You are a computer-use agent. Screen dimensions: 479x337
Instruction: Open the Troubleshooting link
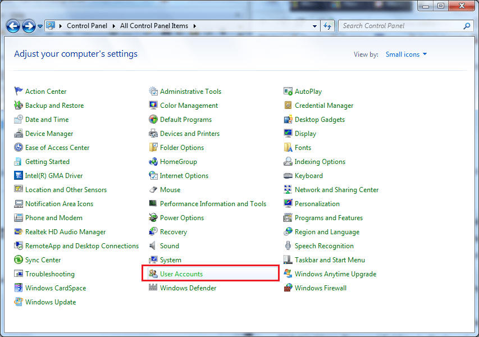50,274
